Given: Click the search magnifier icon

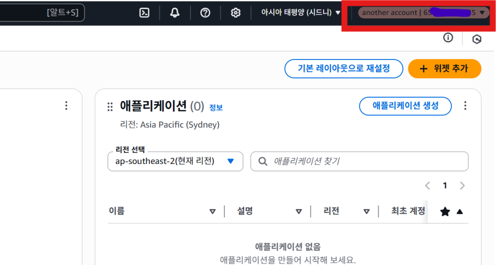Looking at the screenshot, I should tap(263, 162).
